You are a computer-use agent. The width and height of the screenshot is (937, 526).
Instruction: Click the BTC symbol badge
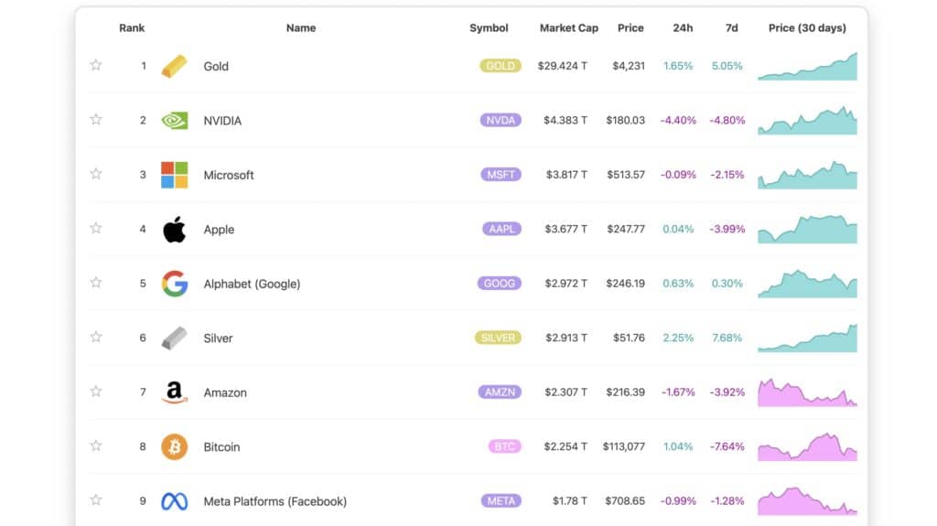click(x=504, y=446)
